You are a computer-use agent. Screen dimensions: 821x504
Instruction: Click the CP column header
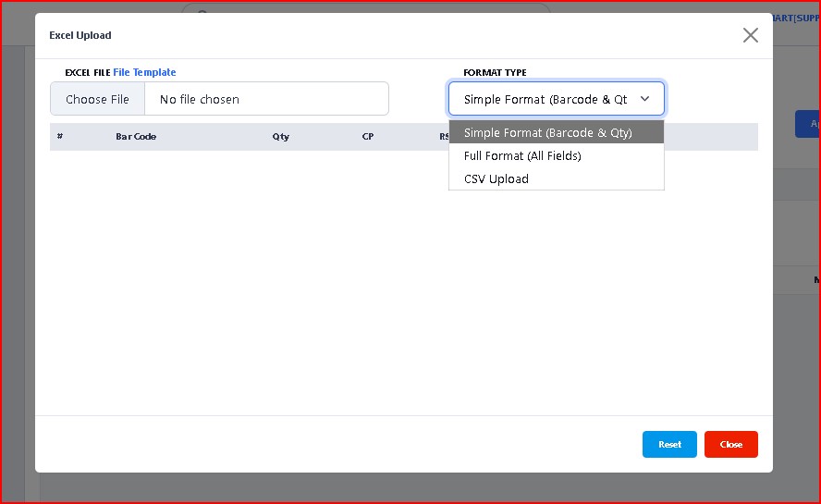click(368, 137)
